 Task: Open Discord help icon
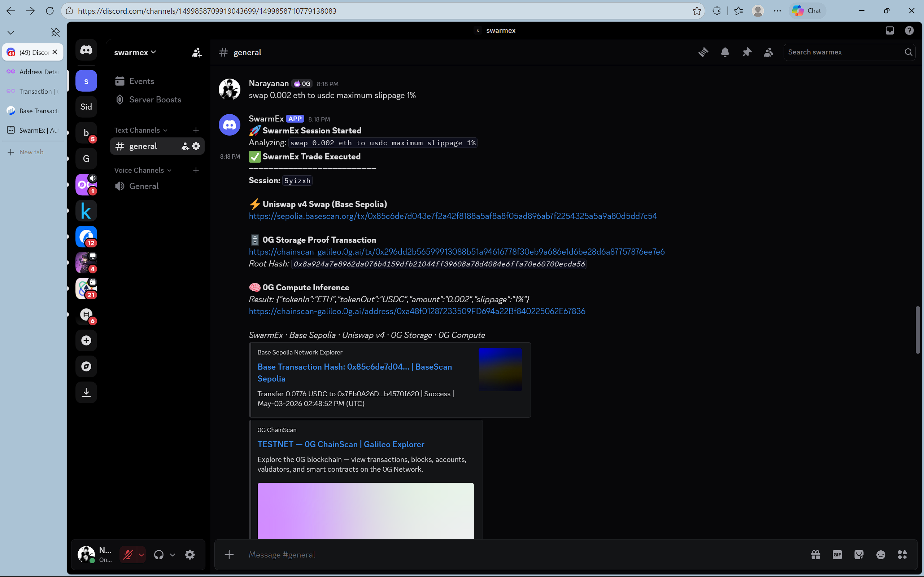click(x=910, y=31)
